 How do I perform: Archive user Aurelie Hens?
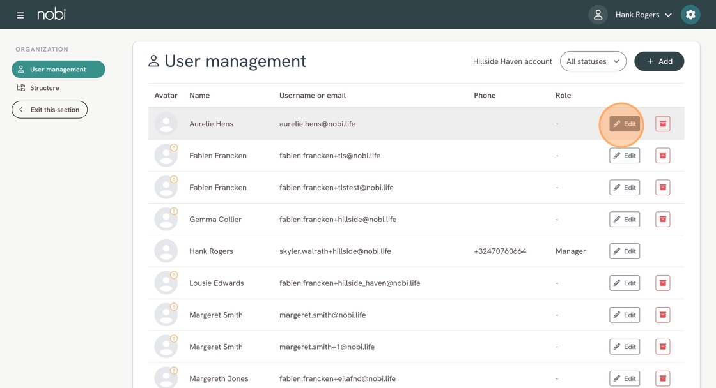click(x=662, y=124)
